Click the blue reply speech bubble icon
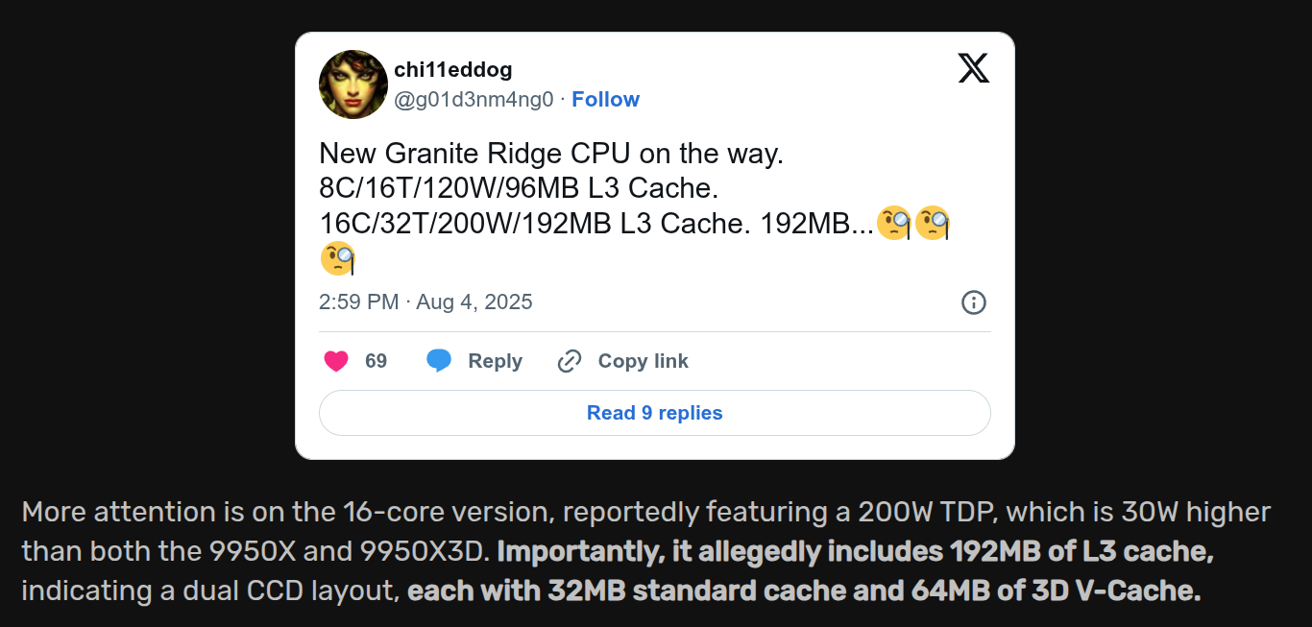 439,361
